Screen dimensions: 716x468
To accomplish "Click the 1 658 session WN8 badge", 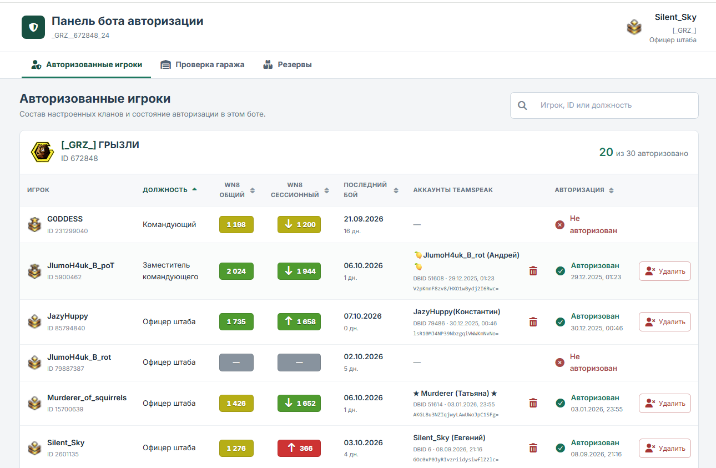I will pyautogui.click(x=299, y=322).
